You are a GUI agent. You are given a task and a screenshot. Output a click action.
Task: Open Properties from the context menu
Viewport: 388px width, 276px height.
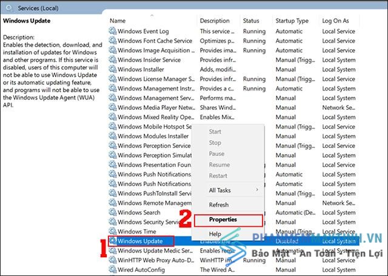pos(229,220)
